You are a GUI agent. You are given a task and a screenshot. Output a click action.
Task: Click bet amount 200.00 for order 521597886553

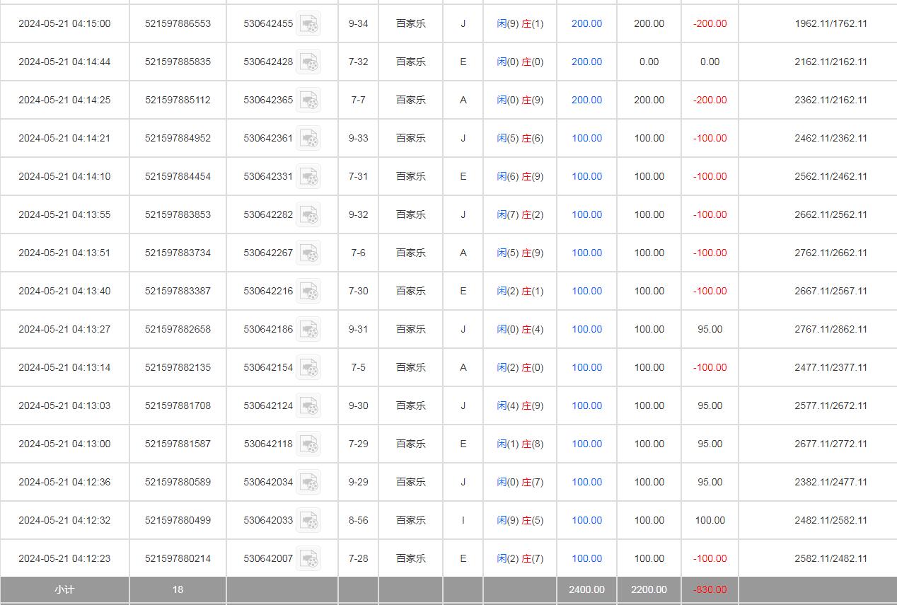[586, 23]
